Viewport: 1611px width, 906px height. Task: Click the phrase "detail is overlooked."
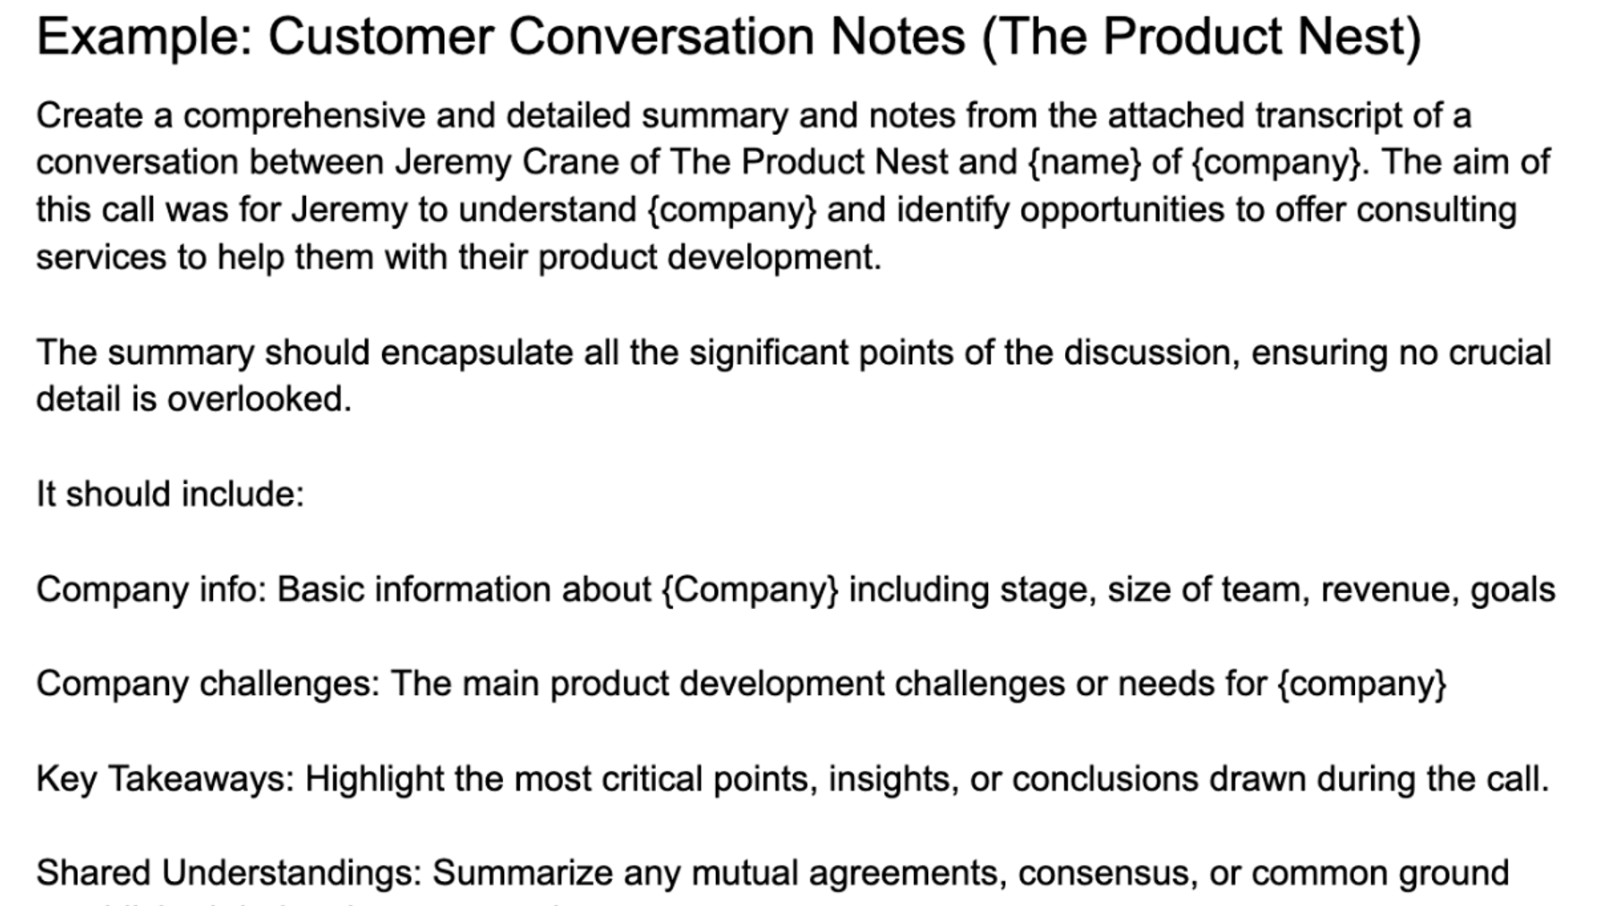click(x=194, y=399)
